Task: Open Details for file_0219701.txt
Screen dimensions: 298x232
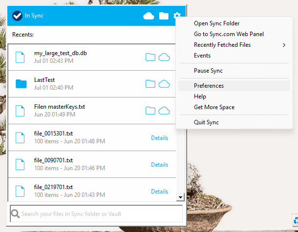Action: click(159, 192)
